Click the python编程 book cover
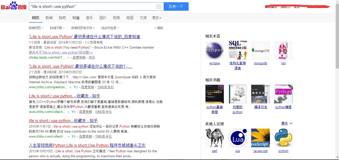Image resolution: width=339 pixels, height=160 pixels. tap(283, 94)
